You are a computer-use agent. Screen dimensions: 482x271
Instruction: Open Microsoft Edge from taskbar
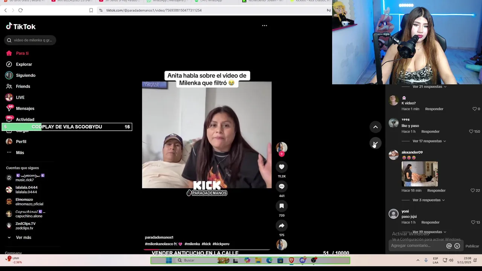[x=269, y=260]
